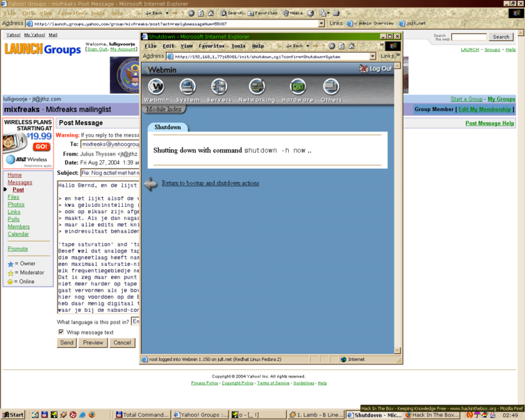Click Edit My Membership link
The height and width of the screenshot is (420, 525).
[x=485, y=110]
